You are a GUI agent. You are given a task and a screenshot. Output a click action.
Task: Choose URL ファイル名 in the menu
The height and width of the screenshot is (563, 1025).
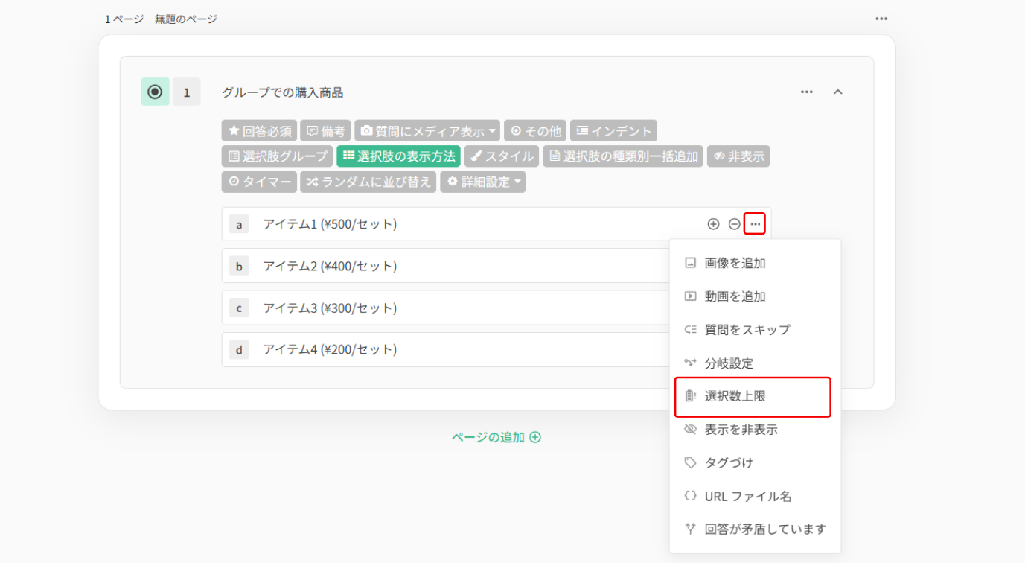(755, 496)
